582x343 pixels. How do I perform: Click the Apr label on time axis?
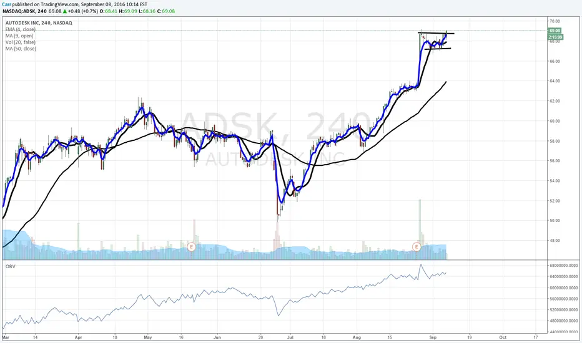[x=78, y=337]
